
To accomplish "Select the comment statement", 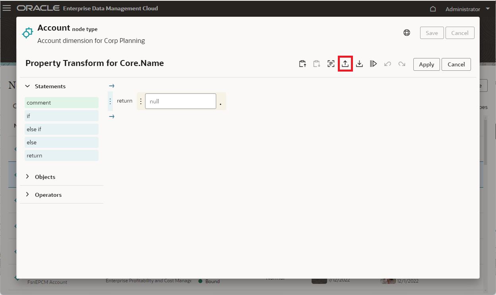I will [x=62, y=103].
